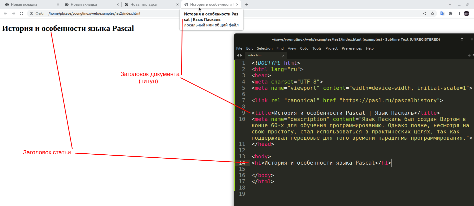Click the browser forward arrow
474x206 pixels.
click(13, 13)
